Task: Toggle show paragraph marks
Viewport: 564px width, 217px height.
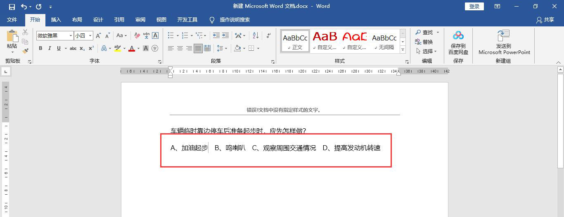Action: click(x=268, y=36)
